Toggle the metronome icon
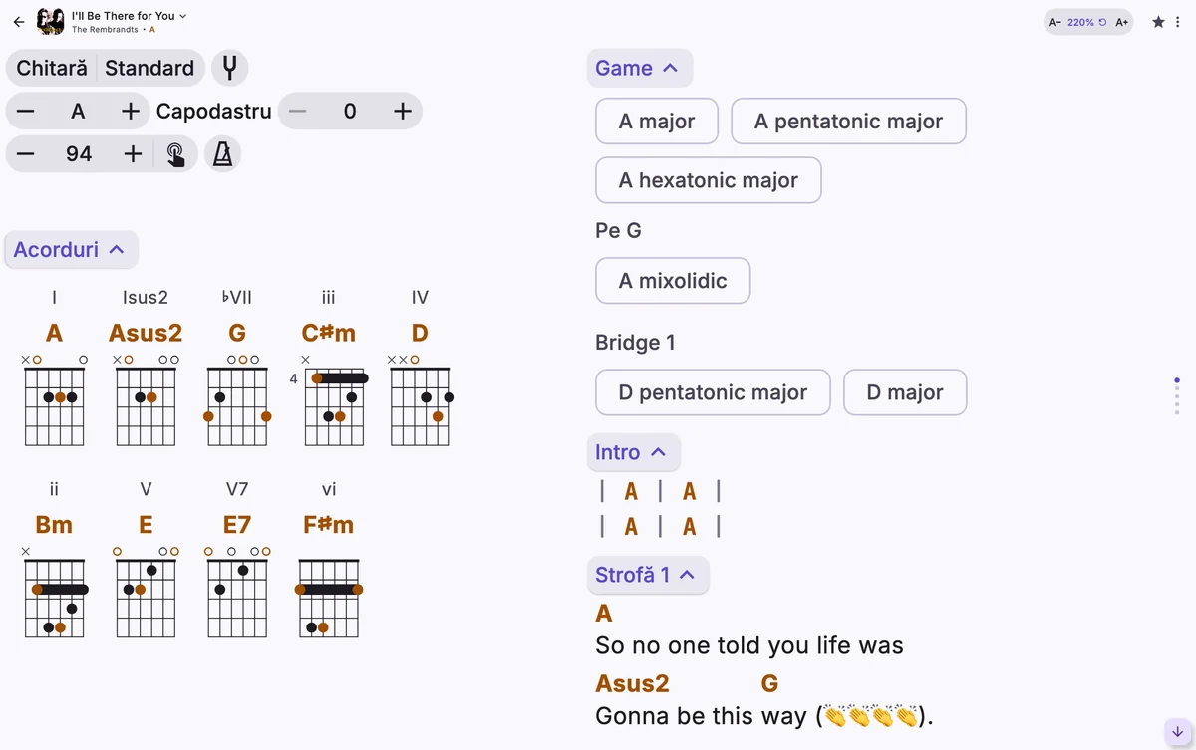This screenshot has height=750, width=1196. tap(223, 154)
